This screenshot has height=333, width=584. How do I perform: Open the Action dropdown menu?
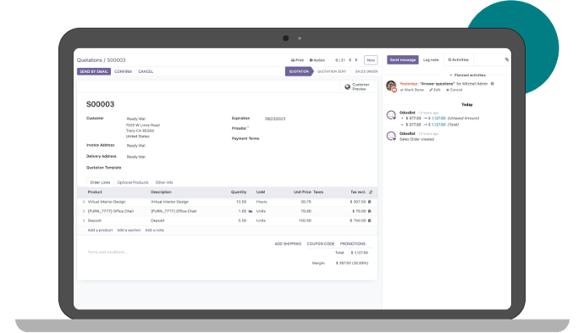coord(317,60)
